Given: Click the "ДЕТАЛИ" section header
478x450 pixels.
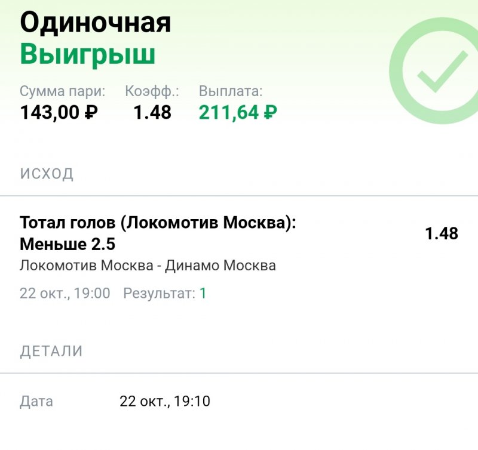Looking at the screenshot, I should coord(51,351).
